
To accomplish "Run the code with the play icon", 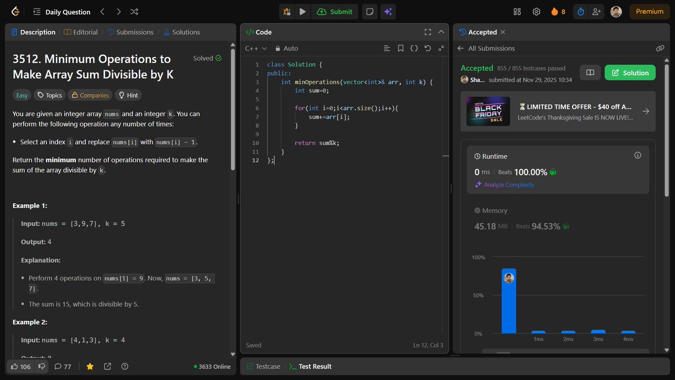I will (303, 11).
